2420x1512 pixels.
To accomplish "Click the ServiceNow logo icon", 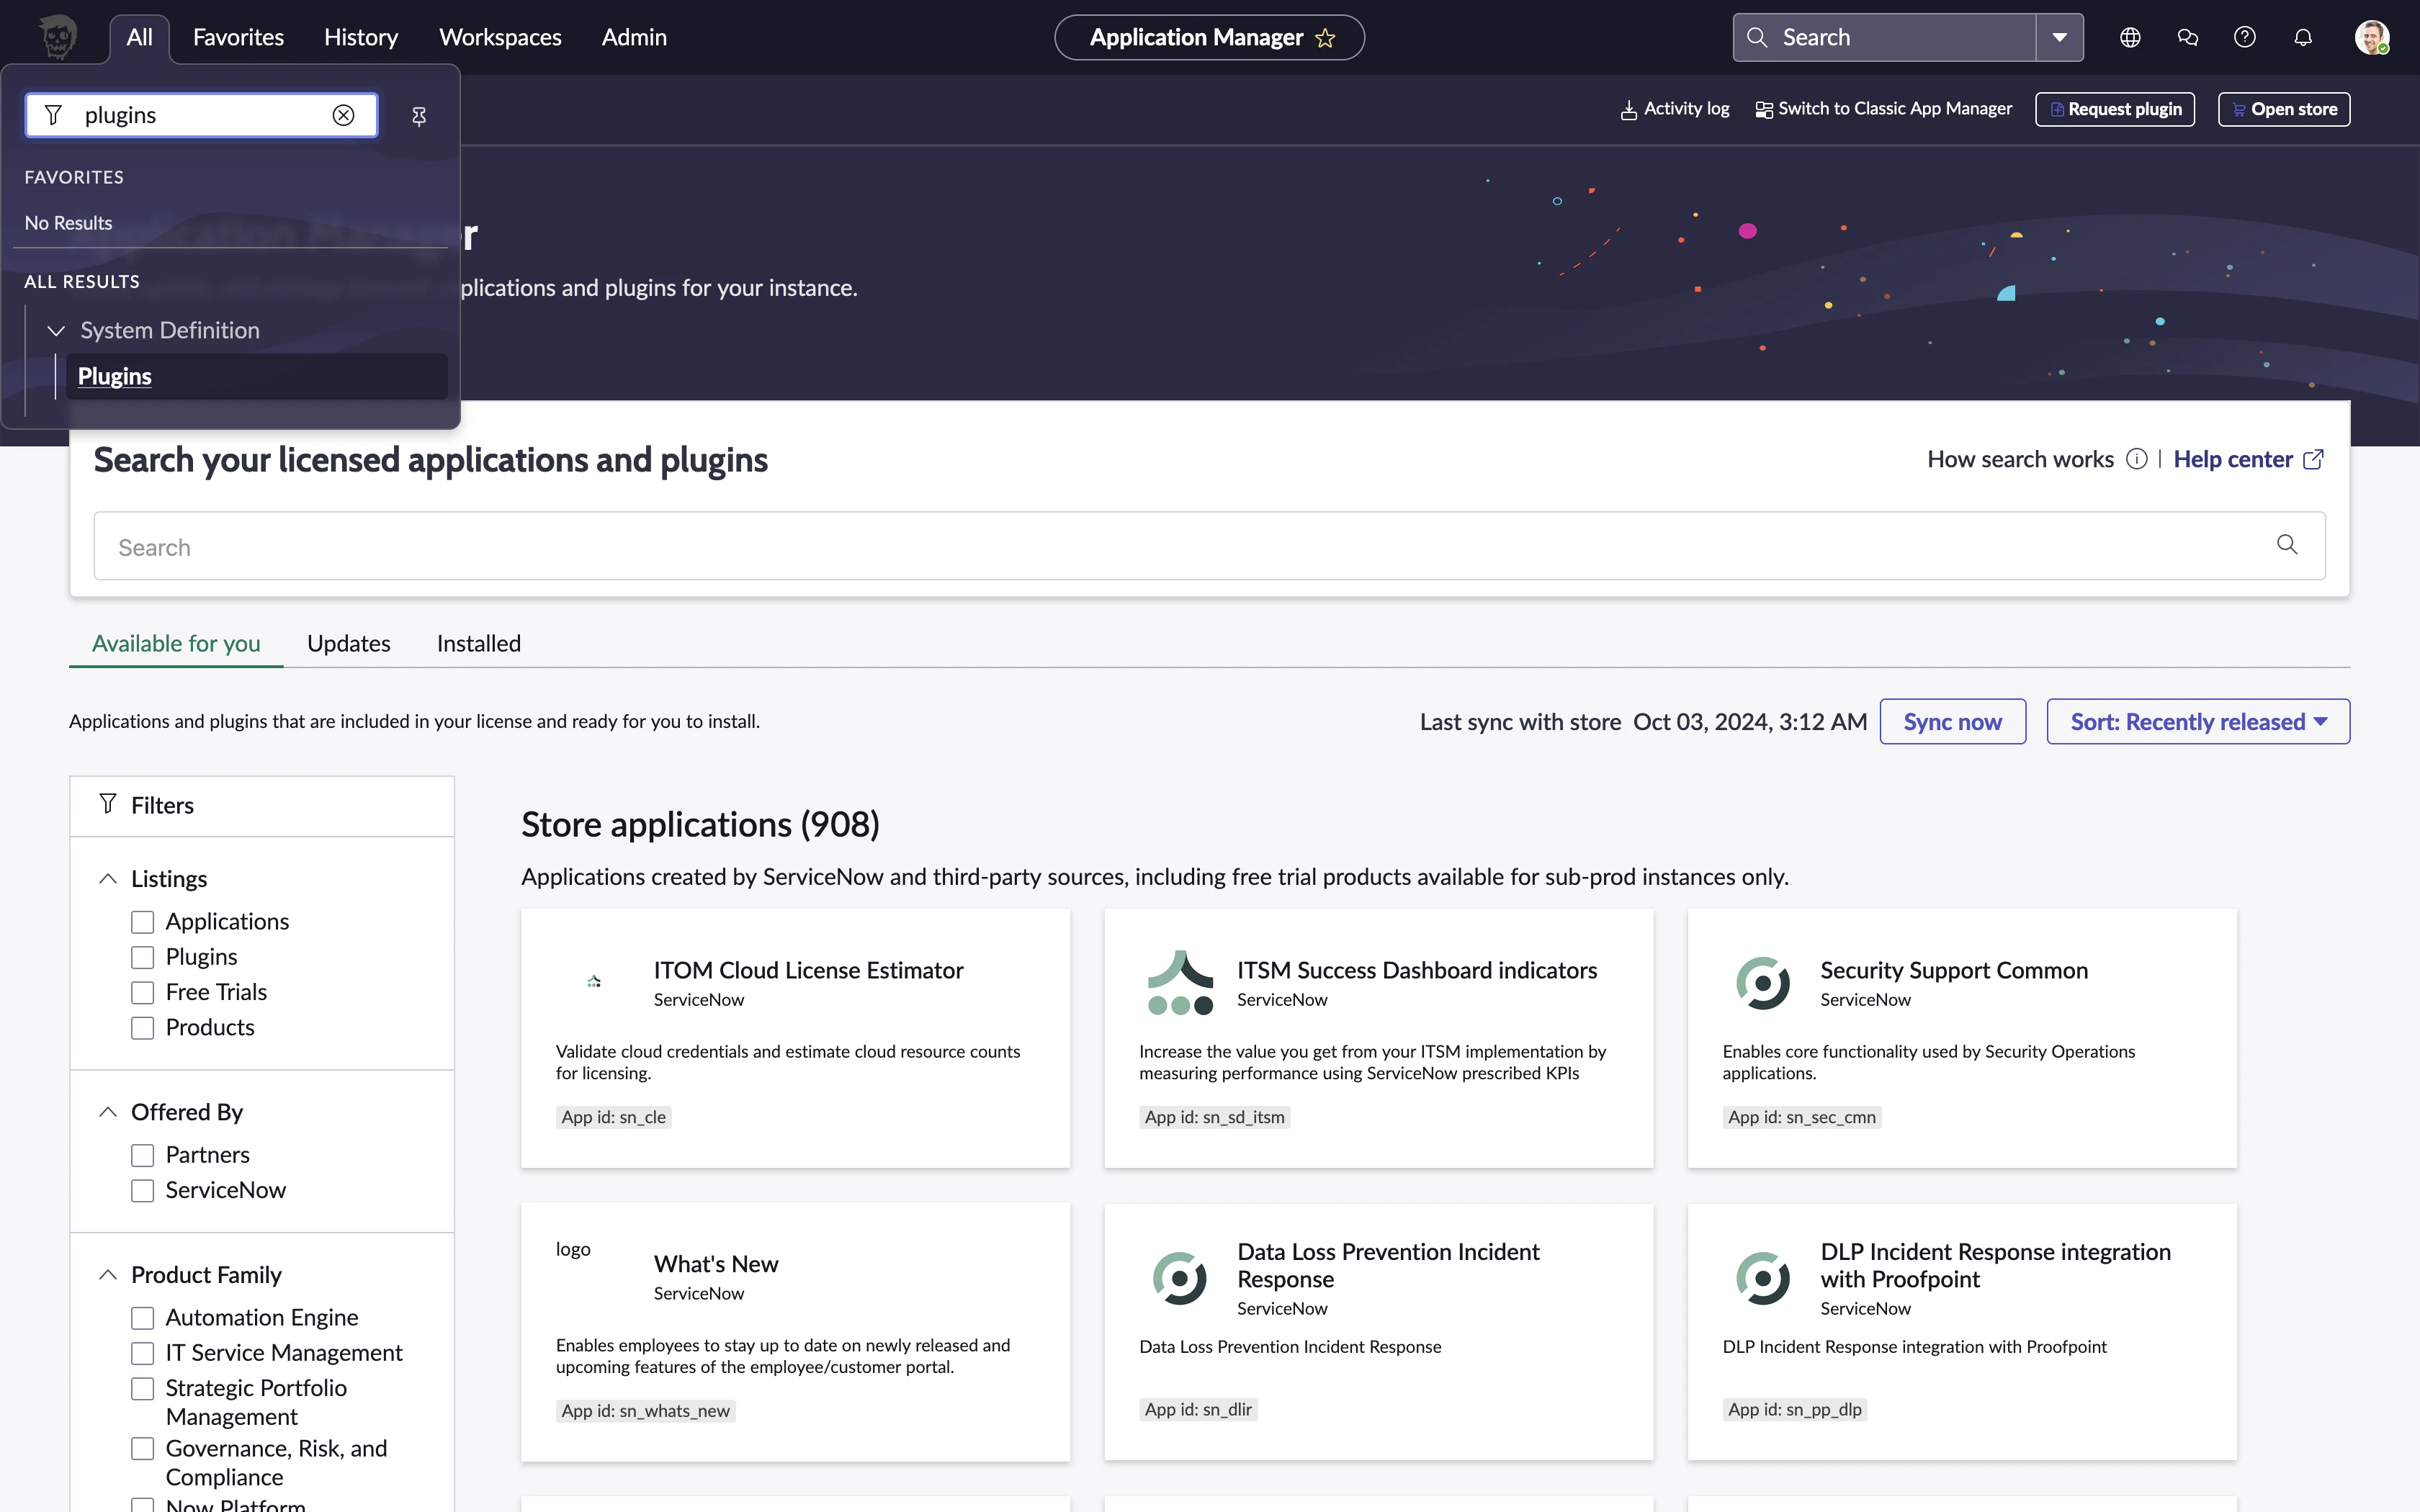I will click(x=58, y=37).
